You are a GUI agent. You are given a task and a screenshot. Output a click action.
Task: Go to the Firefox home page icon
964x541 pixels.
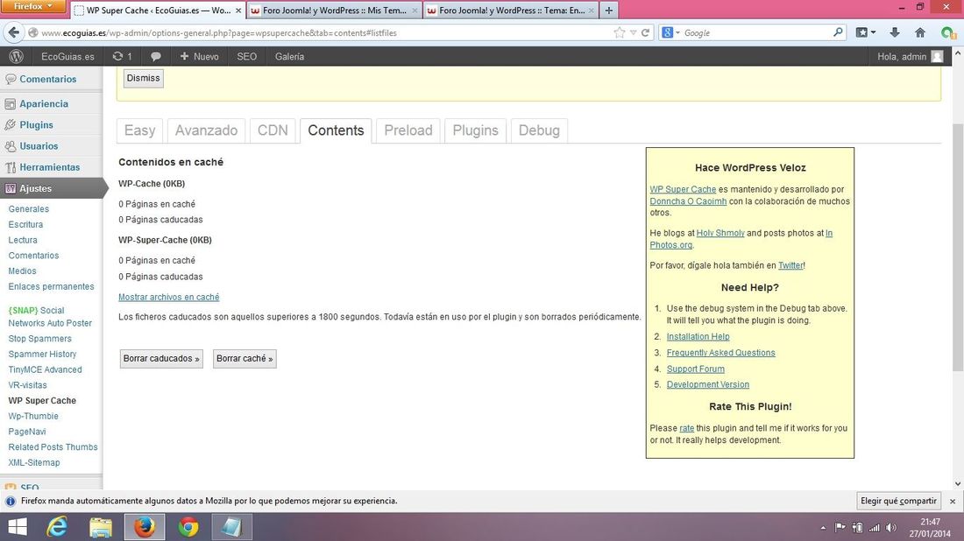[919, 32]
